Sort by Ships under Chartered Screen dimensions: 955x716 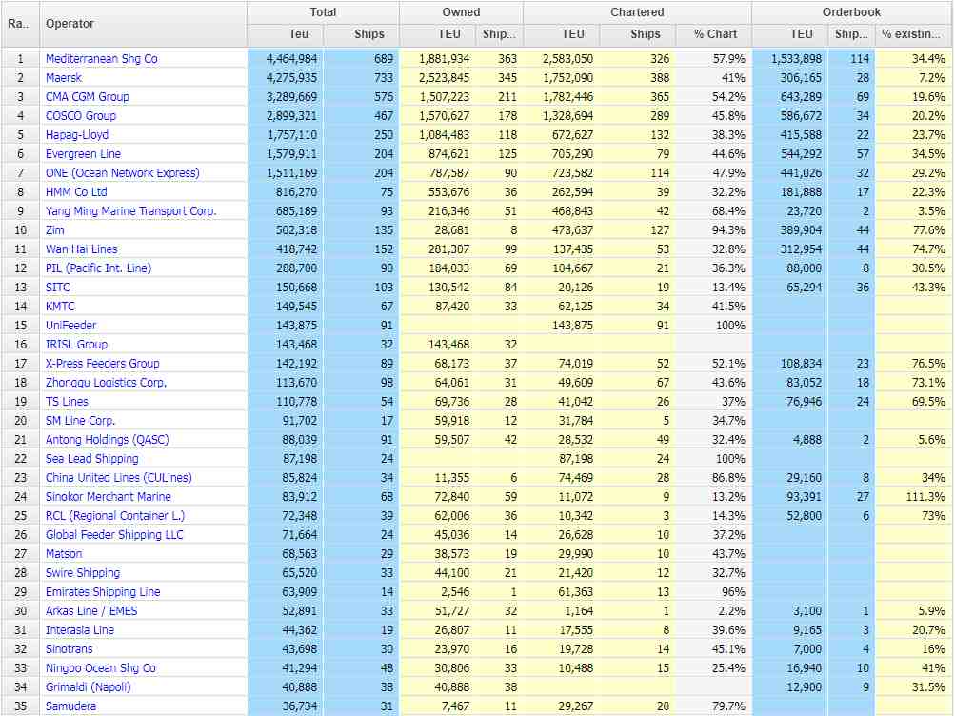pyautogui.click(x=637, y=34)
